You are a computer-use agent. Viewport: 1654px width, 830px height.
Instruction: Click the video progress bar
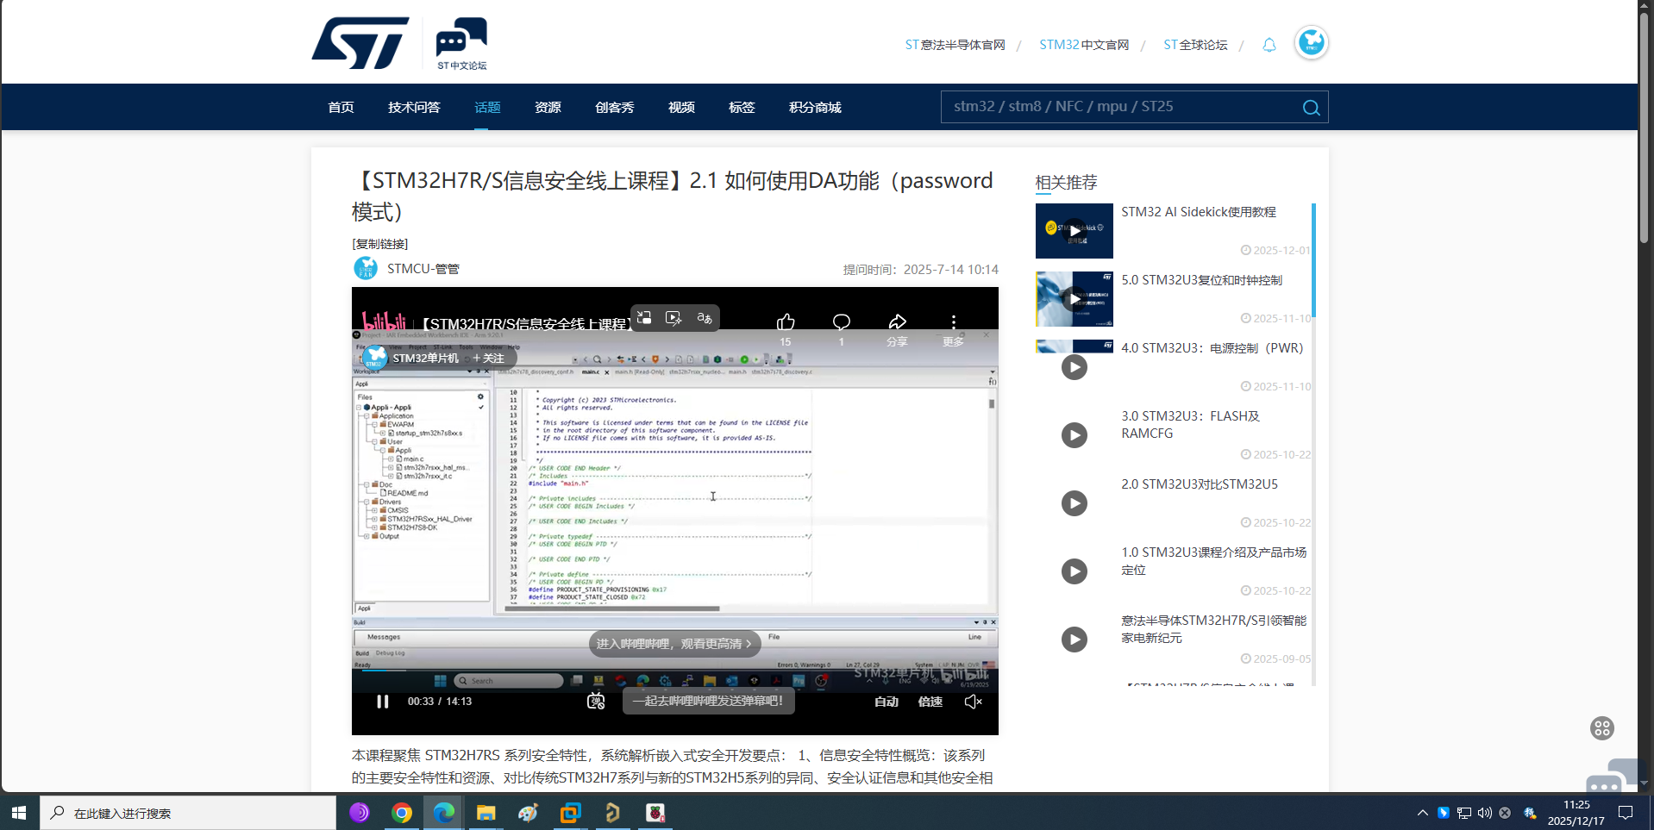tap(674, 672)
